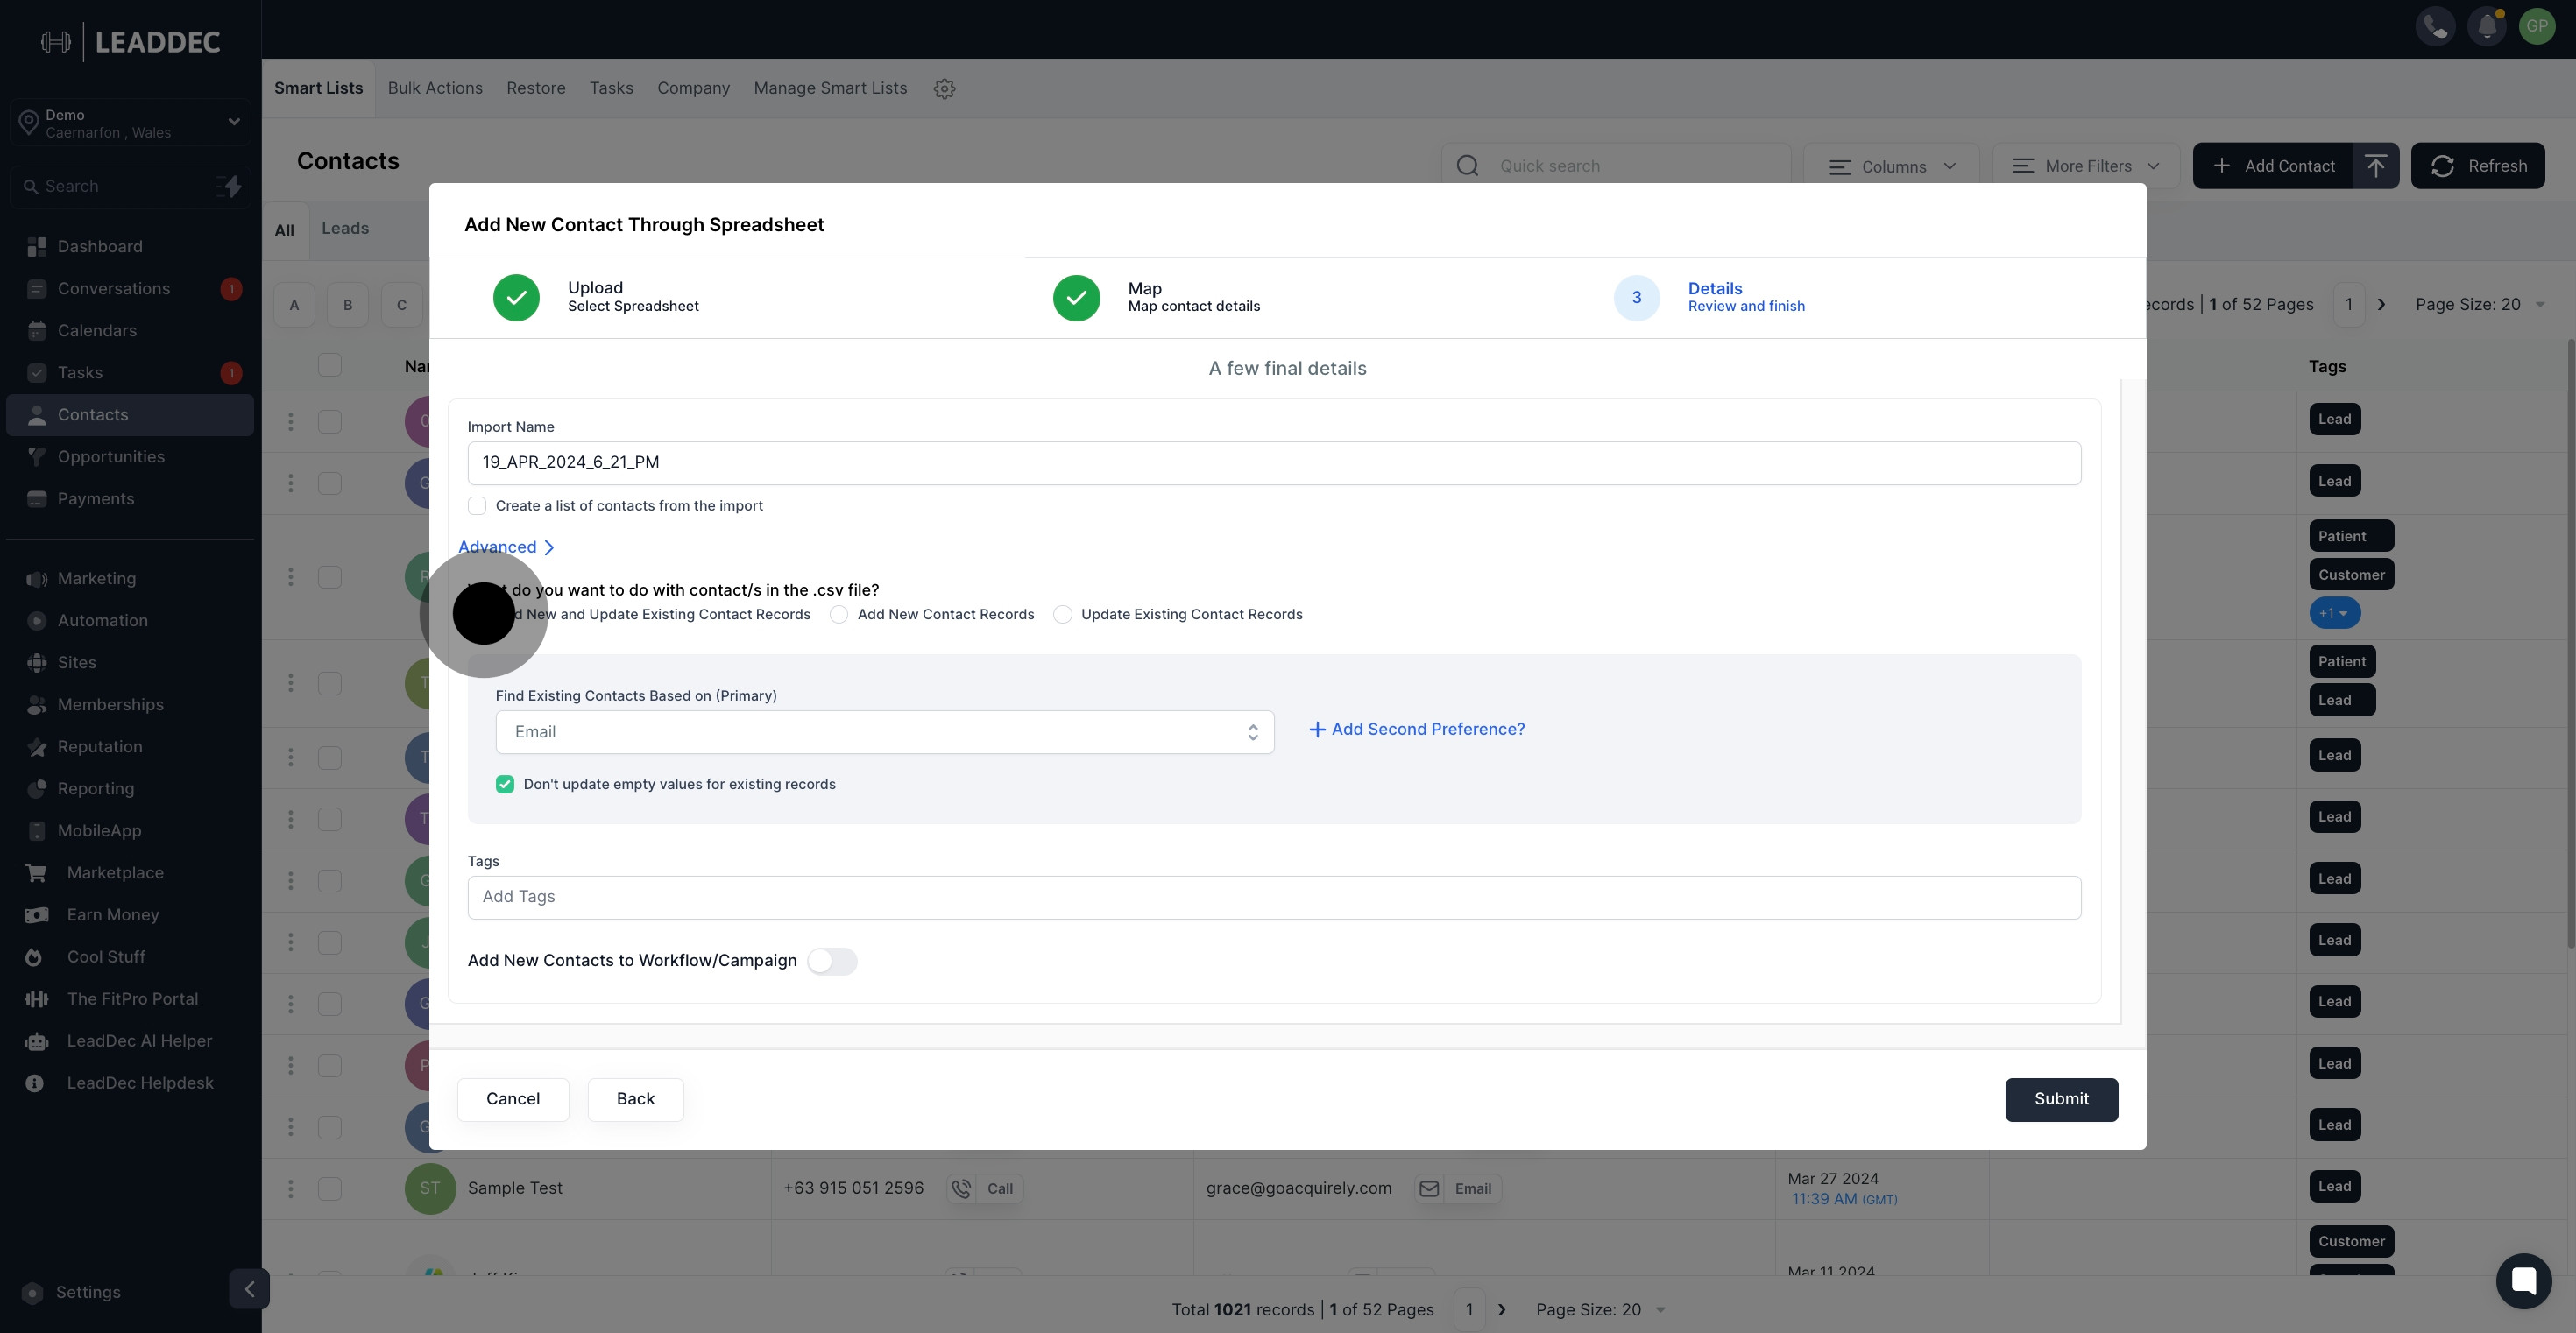The width and height of the screenshot is (2576, 1333).
Task: Open the smart list settings gear
Action: [944, 89]
